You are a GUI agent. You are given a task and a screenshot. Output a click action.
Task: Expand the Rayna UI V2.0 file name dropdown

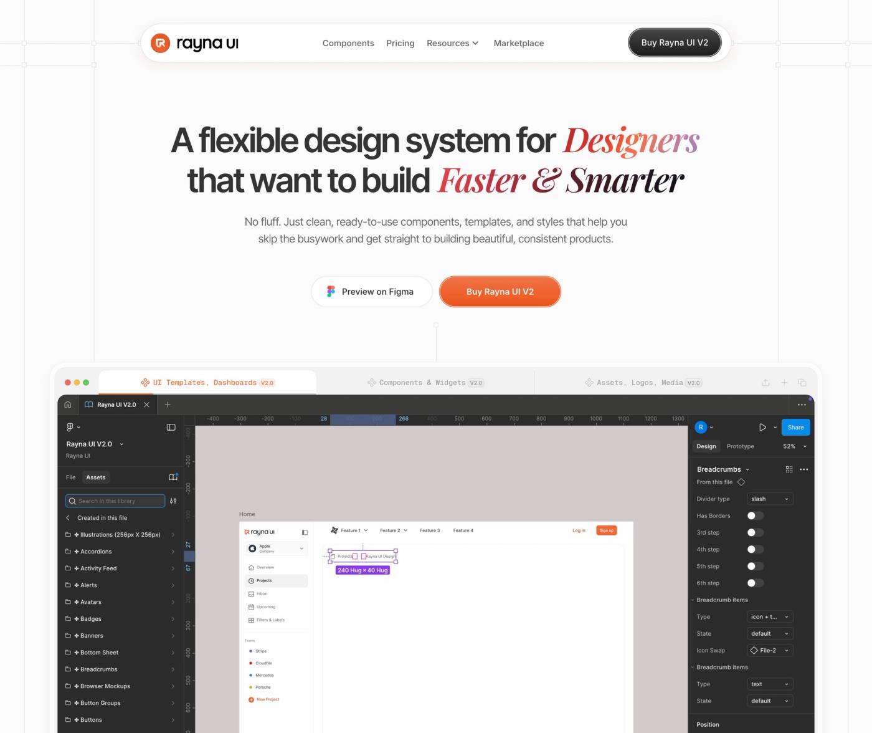pos(95,444)
